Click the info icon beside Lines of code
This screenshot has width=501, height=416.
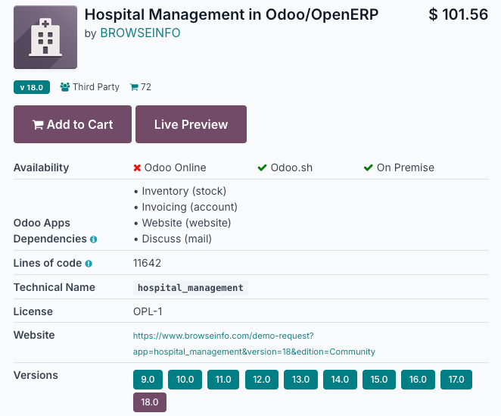pos(89,264)
